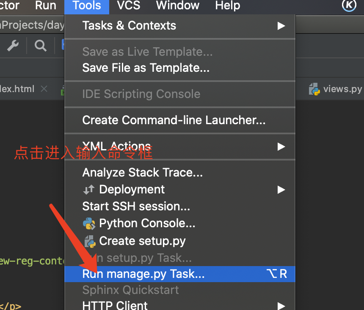This screenshot has height=310, width=364.
Task: Switch to the views.py tab
Action: pos(336,89)
